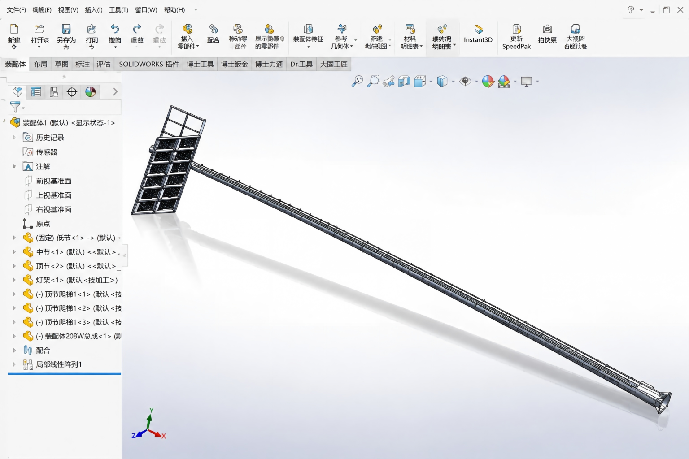
Task: Click the help question mark icon
Action: tap(631, 10)
